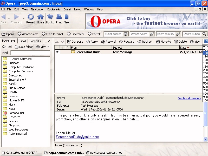
Task: Close the hotlist panel
Action: (49, 41)
